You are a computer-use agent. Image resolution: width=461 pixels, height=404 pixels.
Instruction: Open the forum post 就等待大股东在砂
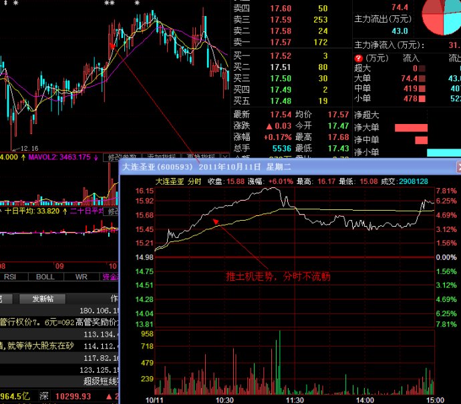coord(37,346)
